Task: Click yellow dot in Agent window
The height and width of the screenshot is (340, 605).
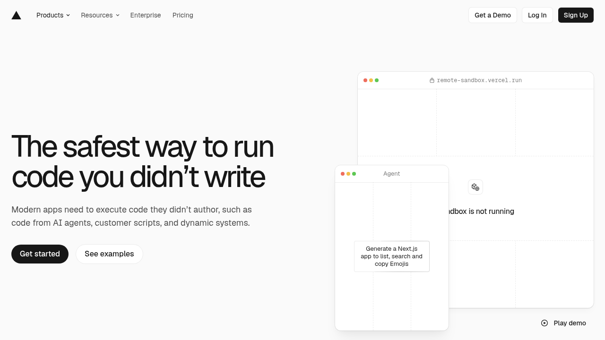Action: click(348, 174)
